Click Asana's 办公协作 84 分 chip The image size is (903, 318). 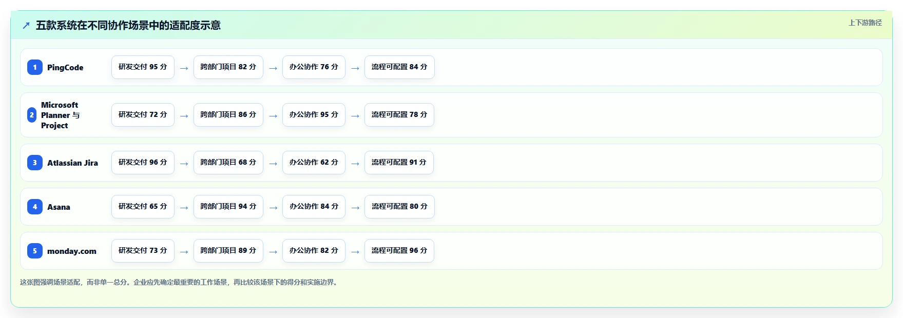pyautogui.click(x=314, y=207)
